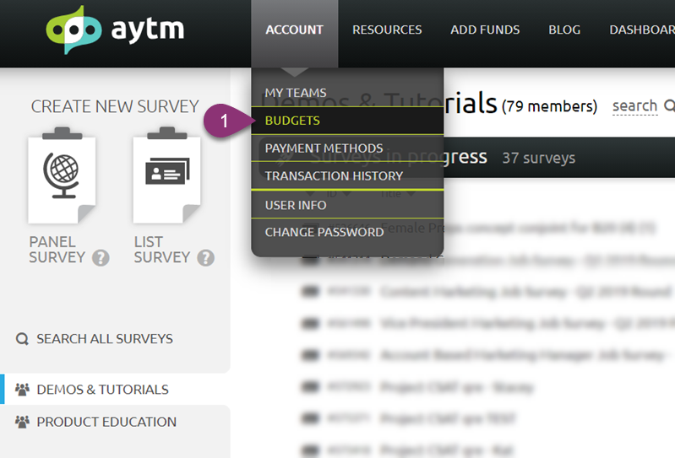Screen dimensions: 675x458
Task: Open the Blog link in navigation
Action: click(564, 30)
